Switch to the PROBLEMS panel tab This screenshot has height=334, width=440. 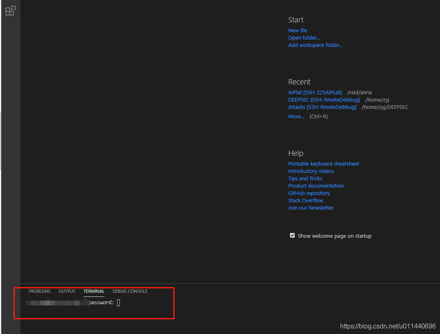click(40, 291)
